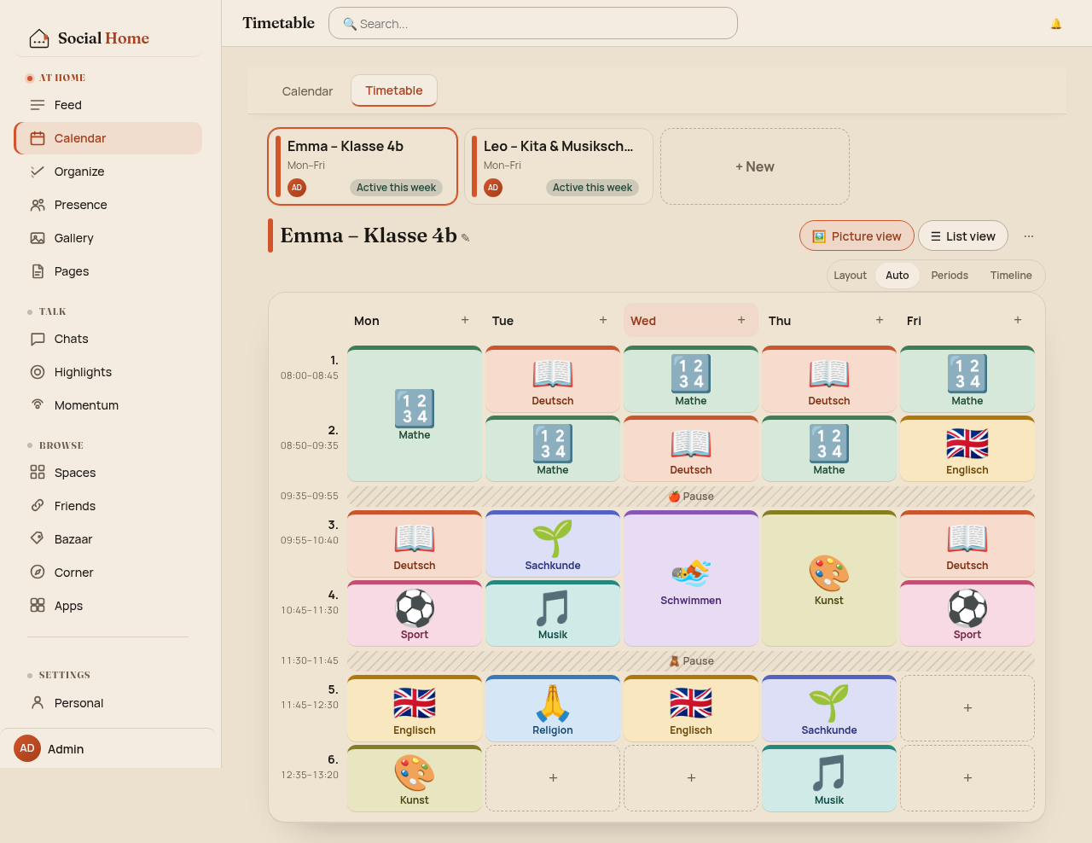Click the notification bell icon
This screenshot has height=843, width=1092.
coord(1056,24)
